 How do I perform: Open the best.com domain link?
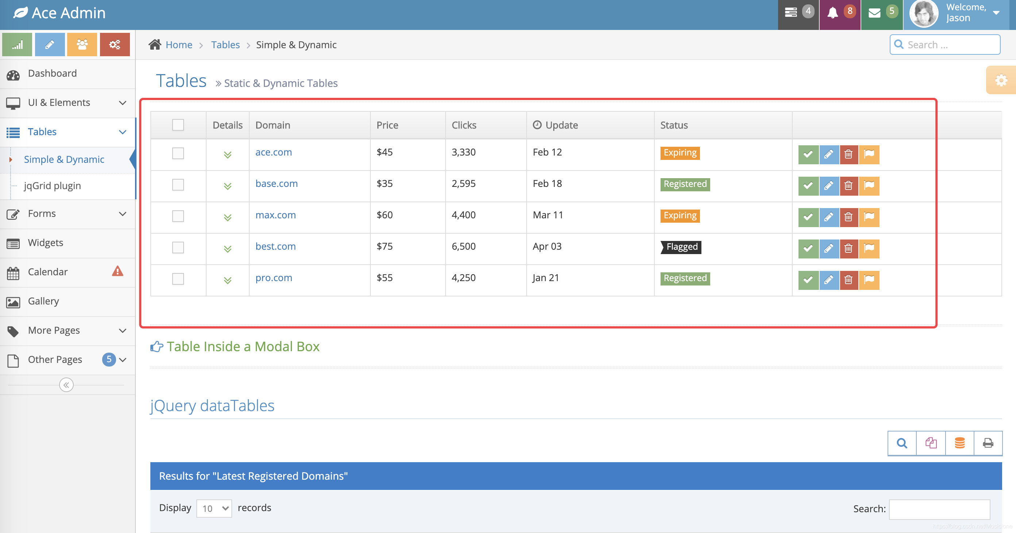276,246
